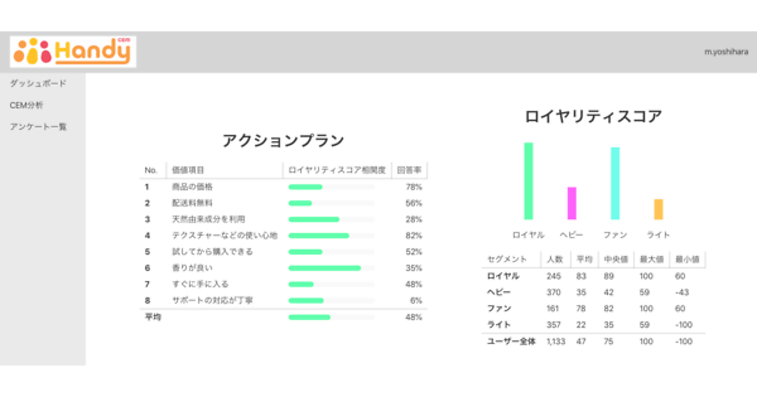Select the ユーザー全体 segment row
The height and width of the screenshot is (397, 757).
pyautogui.click(x=511, y=342)
